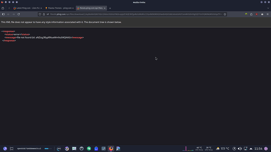The height and width of the screenshot is (152, 271).
Task: Open the dark round pinned app left of the green icon
Action: coord(82,148)
